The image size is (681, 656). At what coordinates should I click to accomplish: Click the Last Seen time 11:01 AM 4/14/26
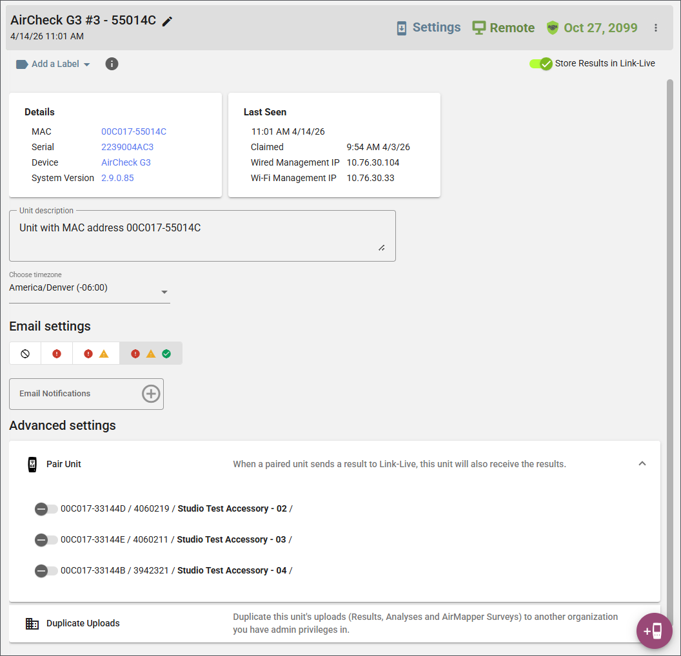288,131
